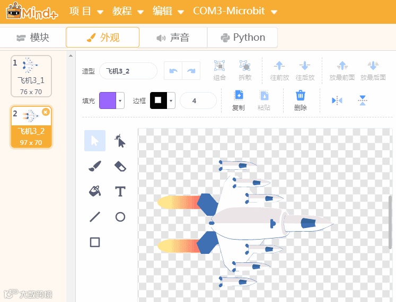Select the arrow selection tool
This screenshot has width=396, height=302.
[x=95, y=141]
